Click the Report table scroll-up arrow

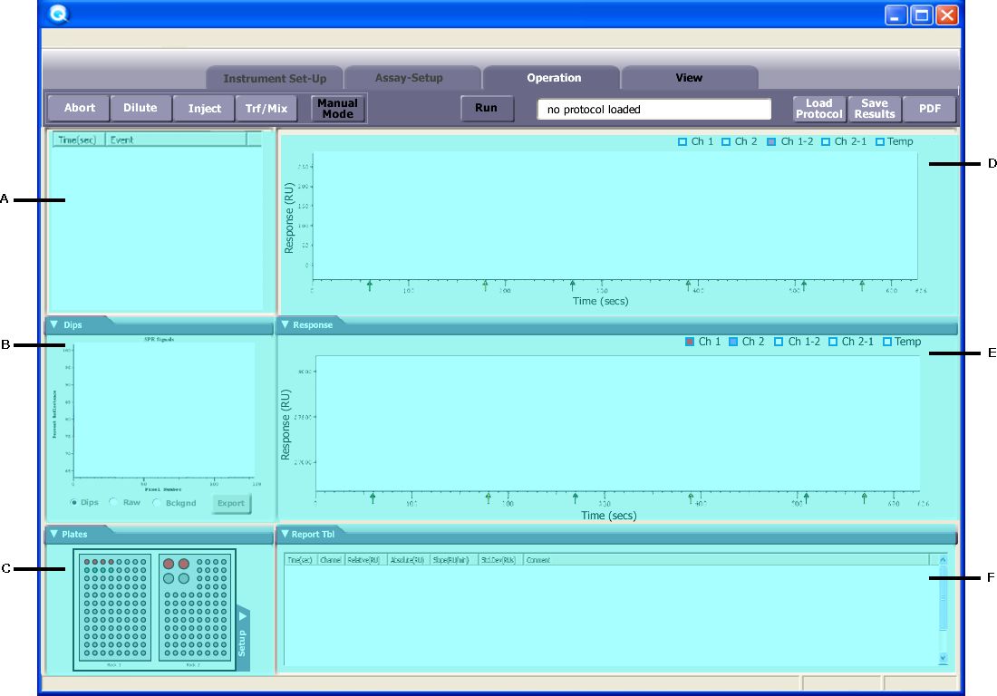tap(943, 560)
